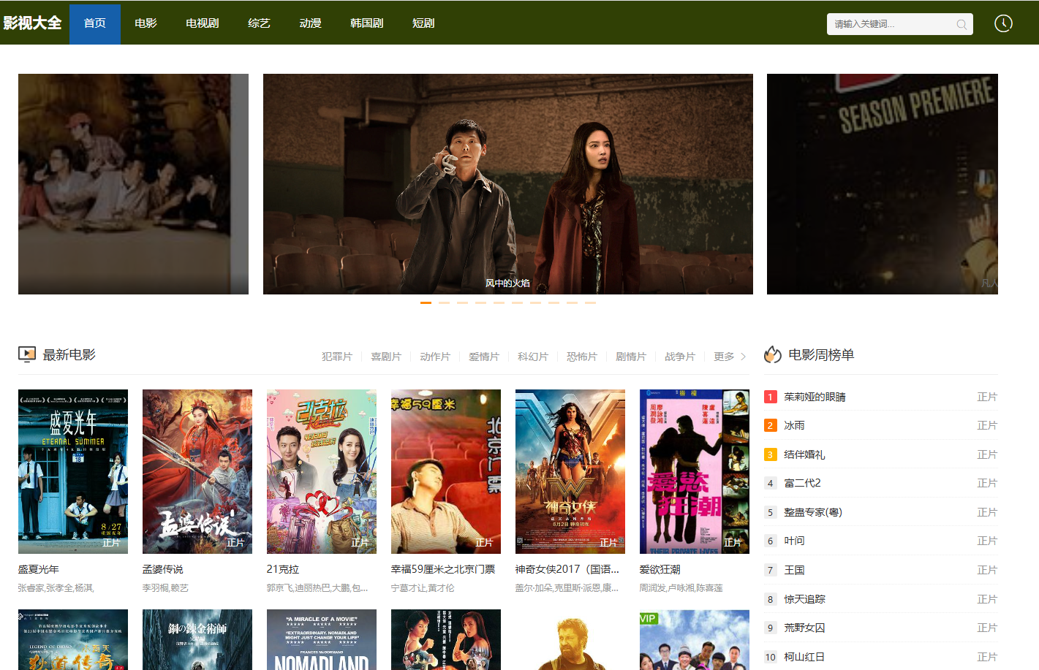This screenshot has width=1039, height=670.
Task: Filter by 喜剧片 genre
Action: tap(386, 357)
